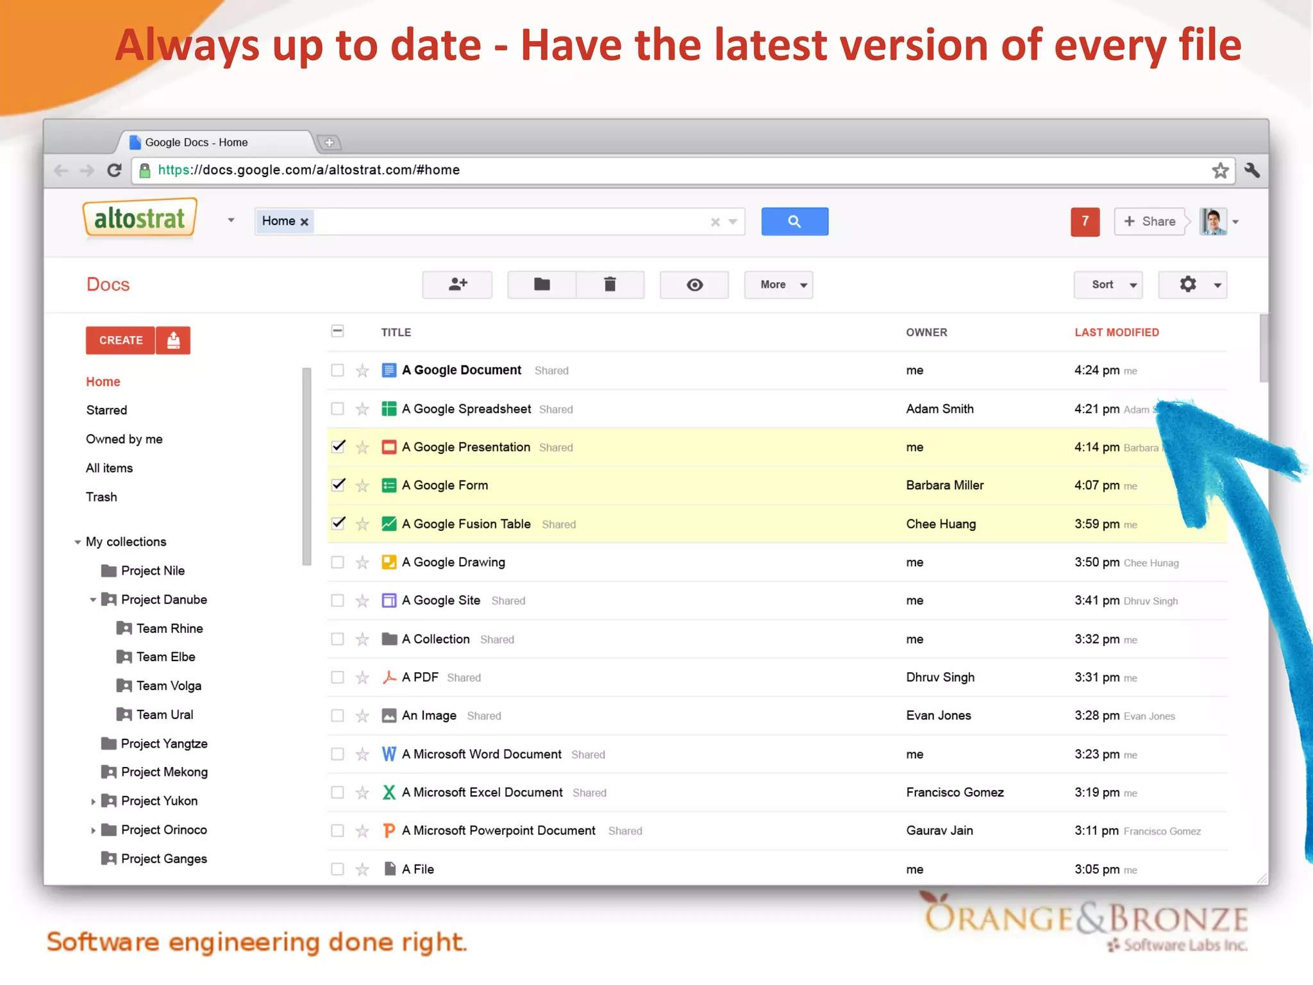Collapse the My collections tree

pos(78,543)
